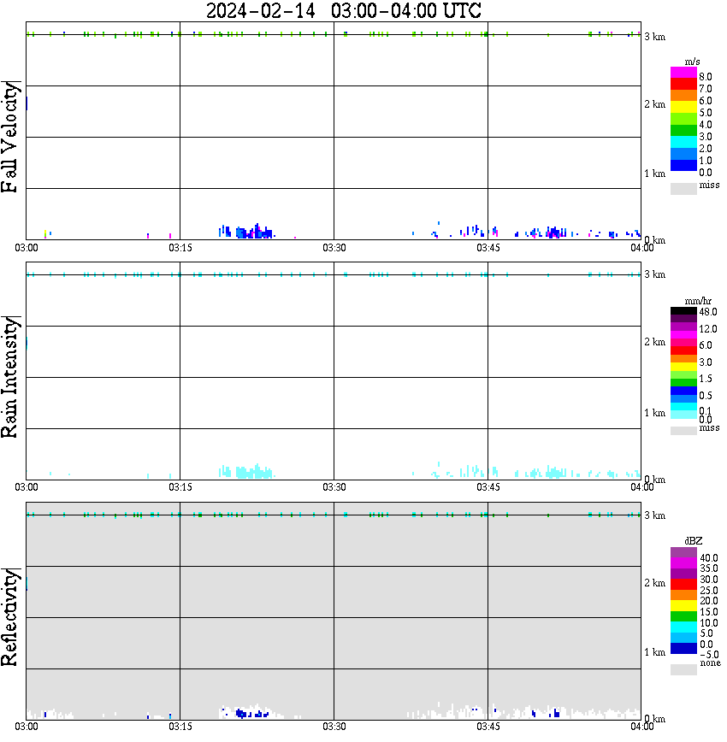Pick the orange swatch beside 25.0 in dBZ legend

coord(683,595)
